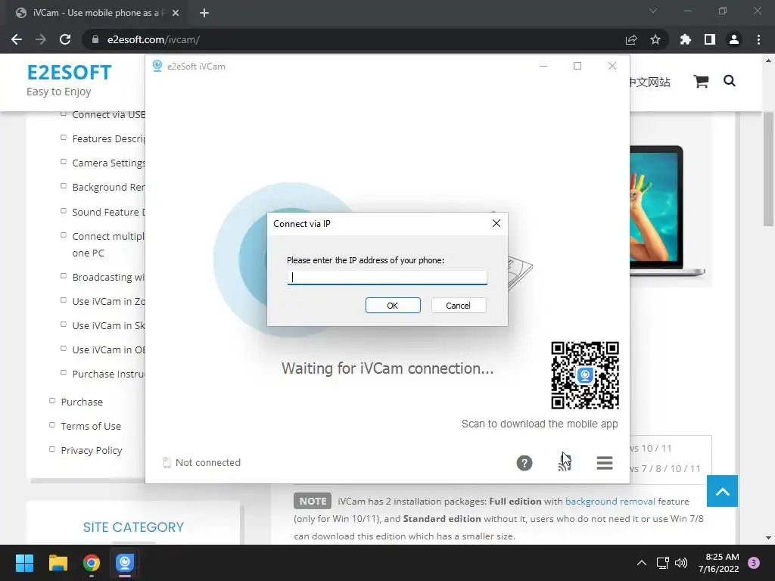The width and height of the screenshot is (775, 581).
Task: Click the share page icon in address bar
Action: click(x=631, y=39)
